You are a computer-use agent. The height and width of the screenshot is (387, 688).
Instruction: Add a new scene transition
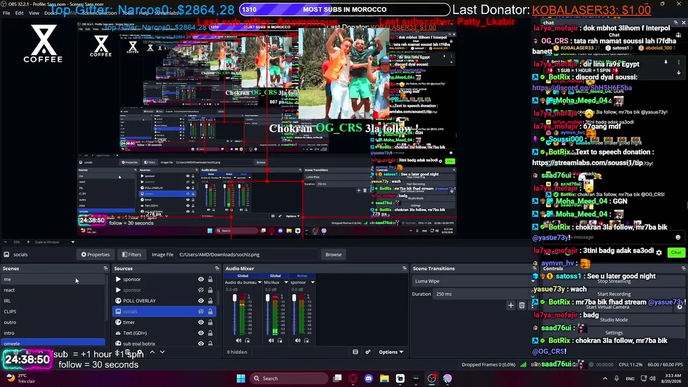click(511, 305)
